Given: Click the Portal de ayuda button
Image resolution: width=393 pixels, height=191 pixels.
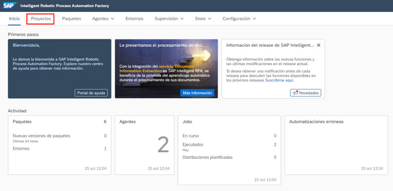Looking at the screenshot, I should [91, 93].
